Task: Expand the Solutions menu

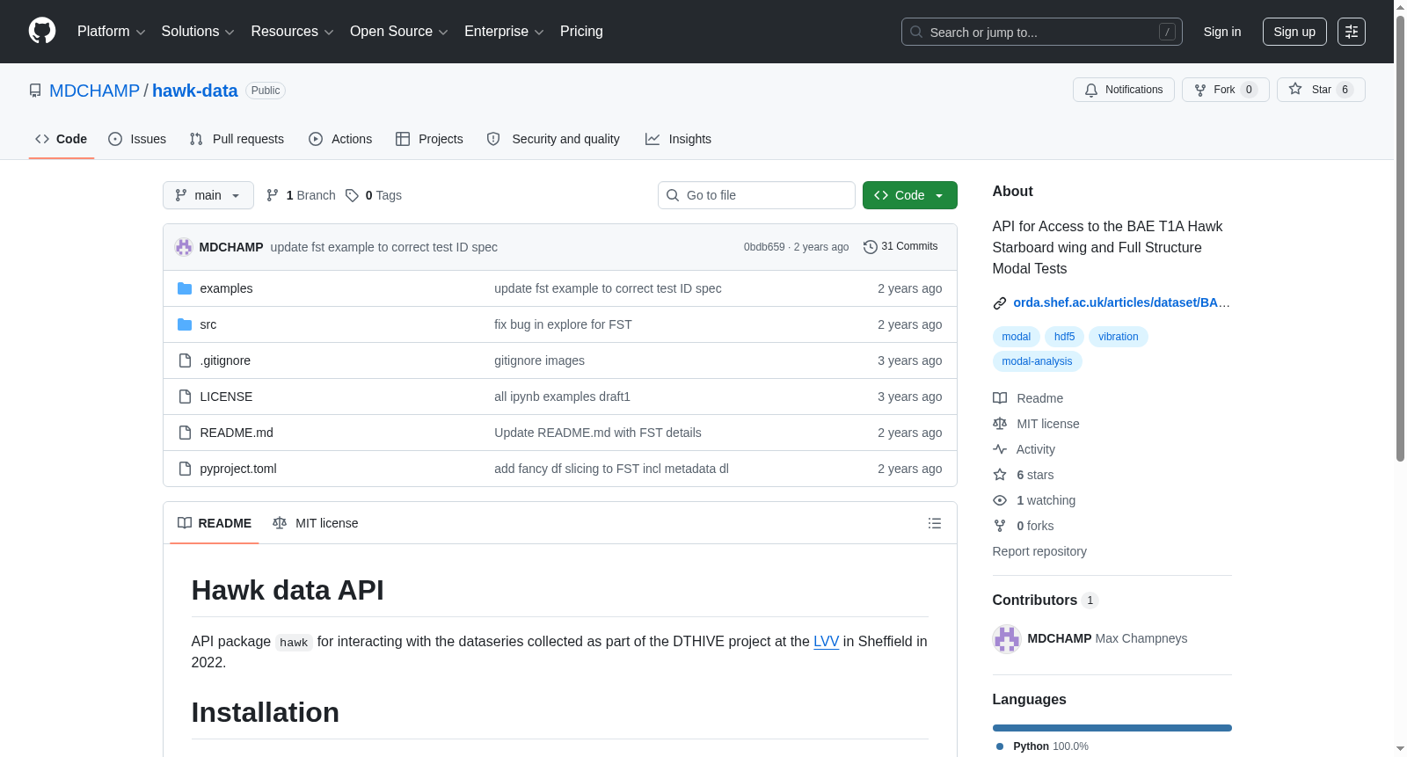Action: pos(198,32)
